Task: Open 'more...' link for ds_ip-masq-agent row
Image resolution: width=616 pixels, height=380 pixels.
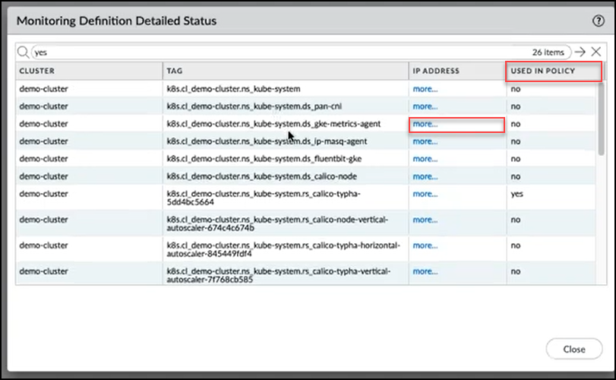Action: 425,141
